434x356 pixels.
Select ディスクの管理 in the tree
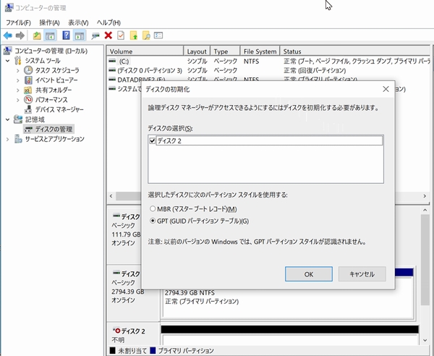(48, 130)
